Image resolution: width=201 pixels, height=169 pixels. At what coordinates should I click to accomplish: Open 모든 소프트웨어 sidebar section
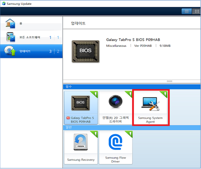31,37
